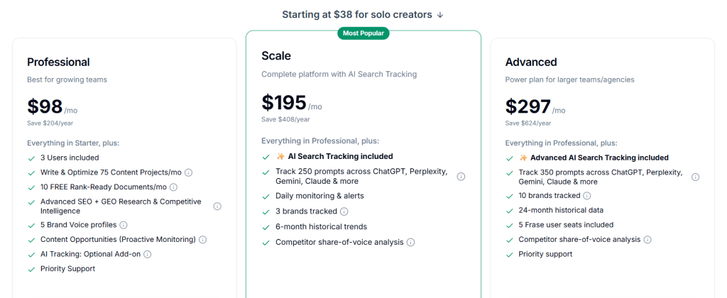Show info for Track 250 prompts feature
The image size is (727, 298).
click(x=461, y=177)
